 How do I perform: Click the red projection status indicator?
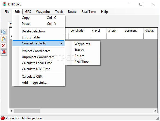3,118
